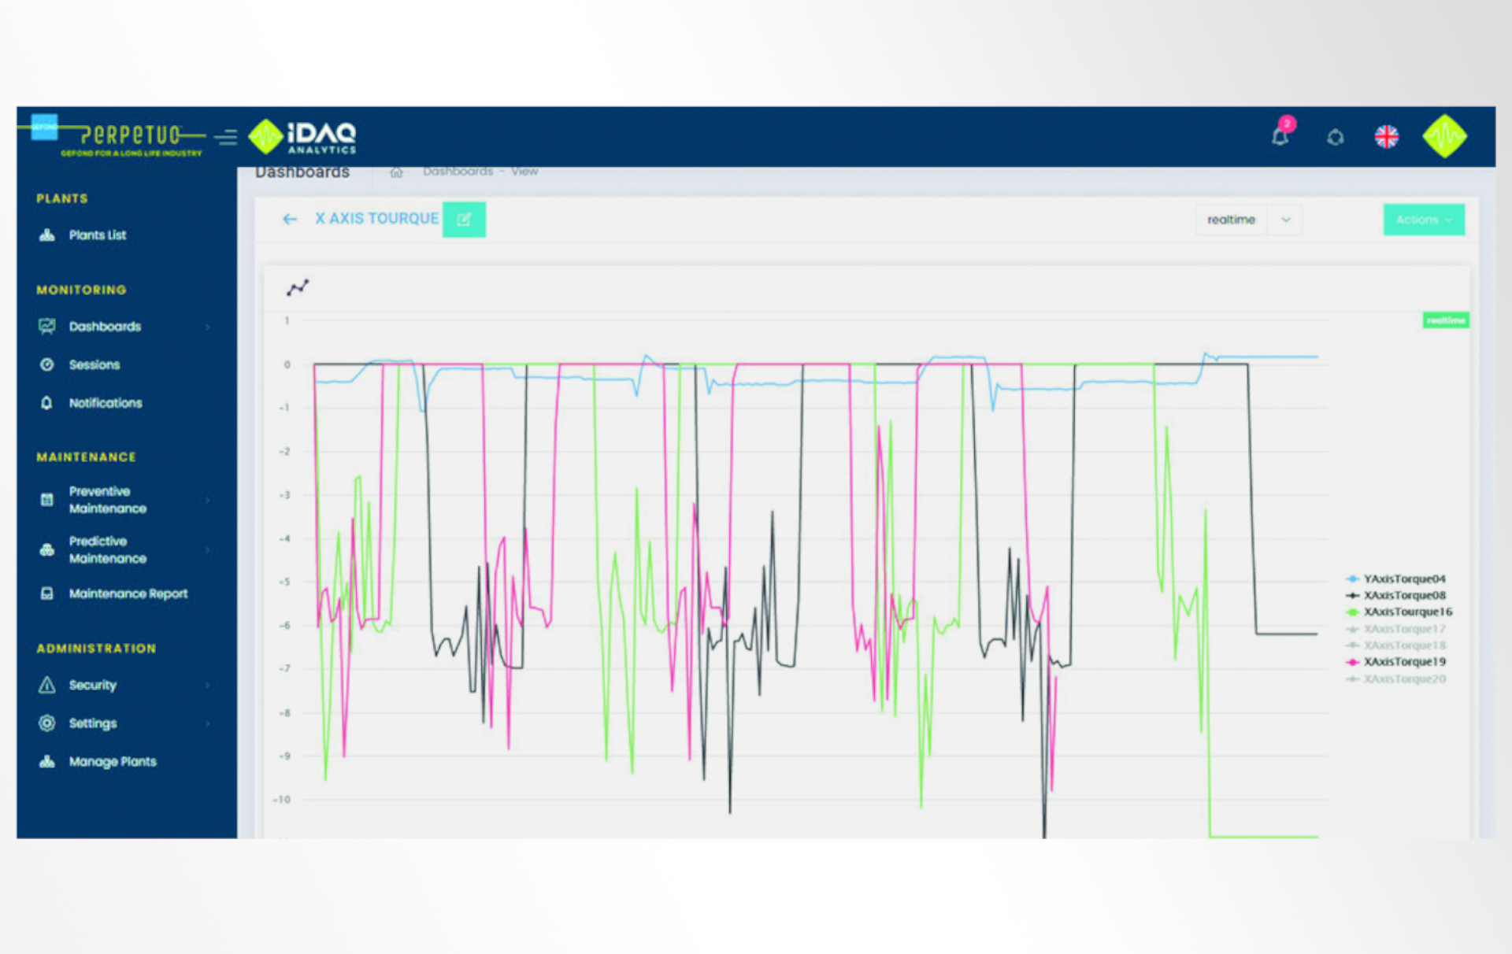Image resolution: width=1512 pixels, height=954 pixels.
Task: Go back with the left arrow
Action: (290, 219)
